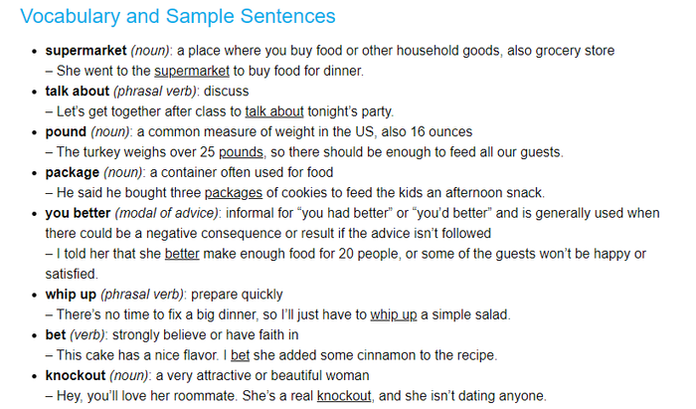The width and height of the screenshot is (696, 409).
Task: Click the underlined word 'knockout'
Action: [344, 396]
